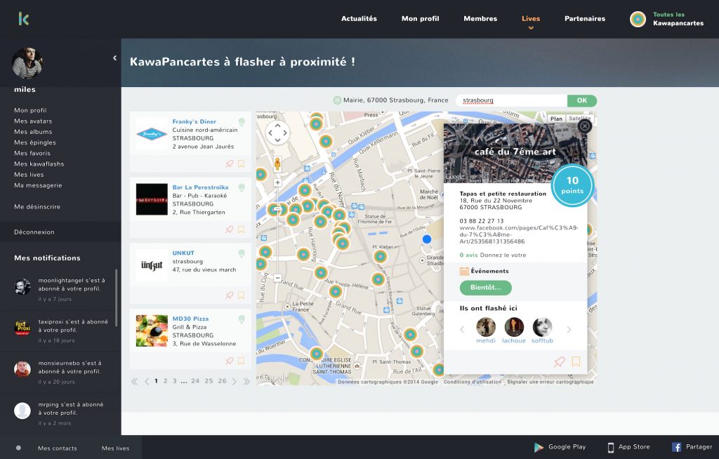Locate Franky's Diner with its map pin icon
Screen dimensions: 719x459
point(242,122)
